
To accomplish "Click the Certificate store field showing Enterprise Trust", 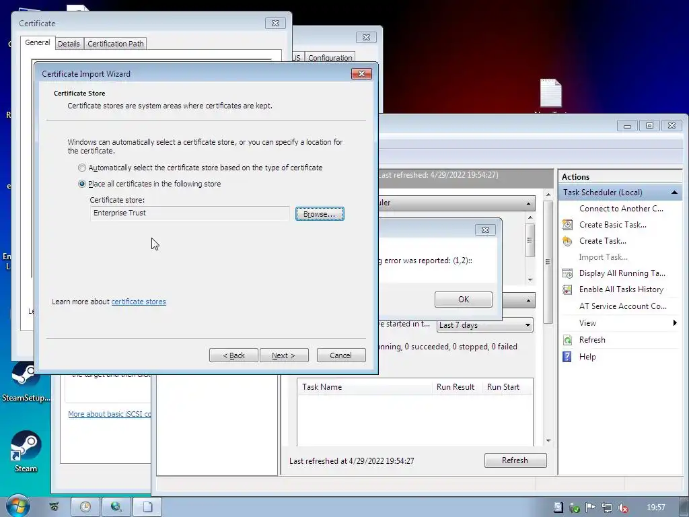I will coord(190,213).
